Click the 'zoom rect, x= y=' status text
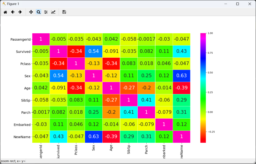Viewport: 256px width, 164px height. 13,161
